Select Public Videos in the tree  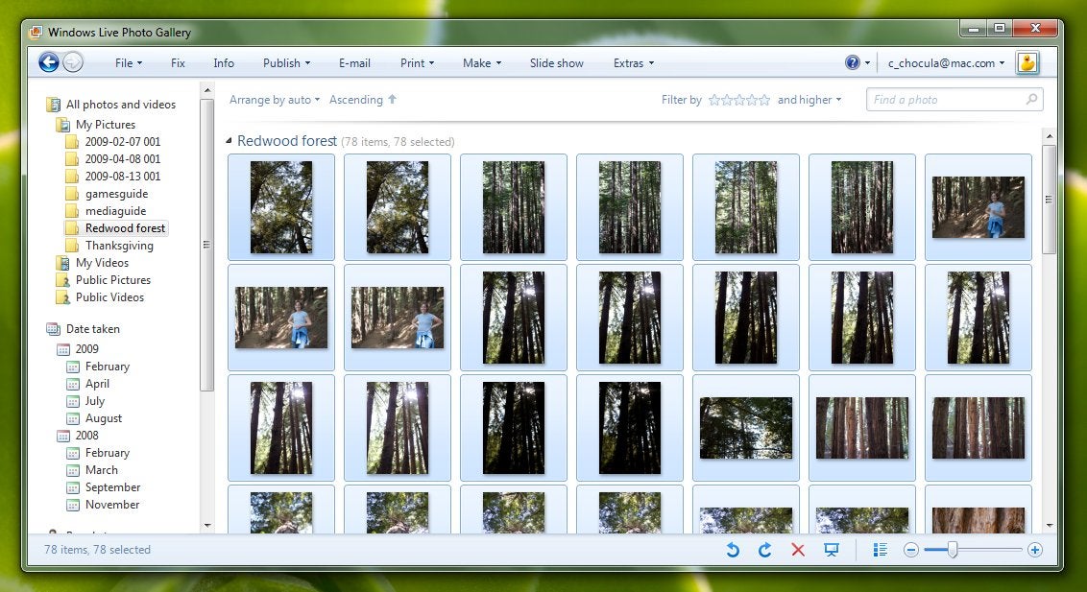109,297
